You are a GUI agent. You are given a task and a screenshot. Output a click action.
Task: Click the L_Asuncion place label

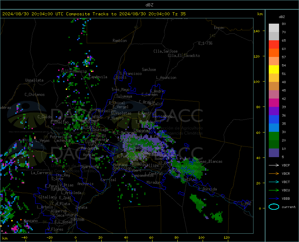point(166,78)
